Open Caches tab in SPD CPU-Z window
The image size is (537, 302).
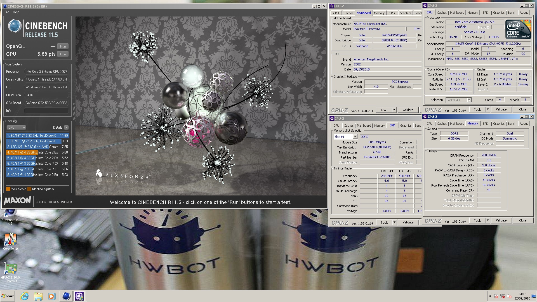348,126
